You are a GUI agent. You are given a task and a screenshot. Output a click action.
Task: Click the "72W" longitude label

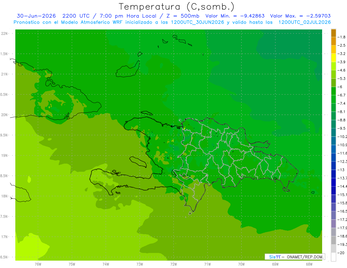pos(173,264)
